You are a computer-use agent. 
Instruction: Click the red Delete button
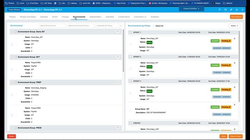tap(11, 136)
